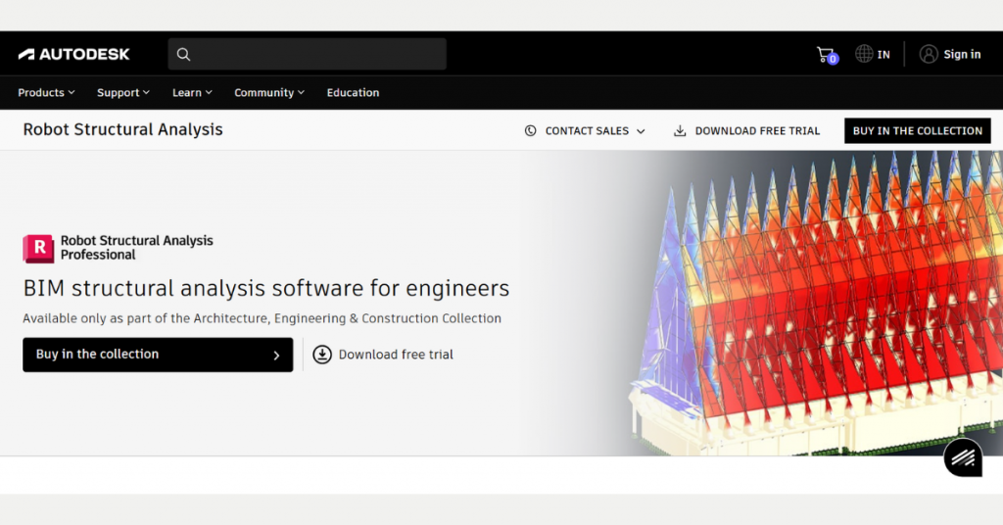Click DOWNLOAD FREE TRIAL in sub-header
Image resolution: width=1003 pixels, height=525 pixels.
tap(757, 131)
